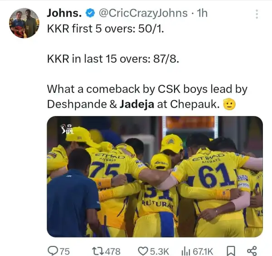The width and height of the screenshot is (272, 256).
Task: Click the 478 retweets count
Action: pos(113,251)
